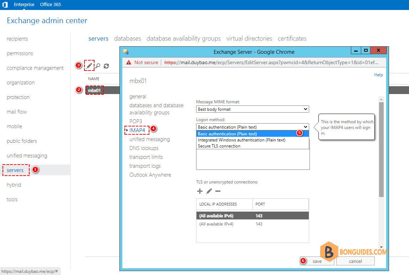Click the Office logo icon in the top bar
Viewport: 409px width, 275px height.
point(5,4)
